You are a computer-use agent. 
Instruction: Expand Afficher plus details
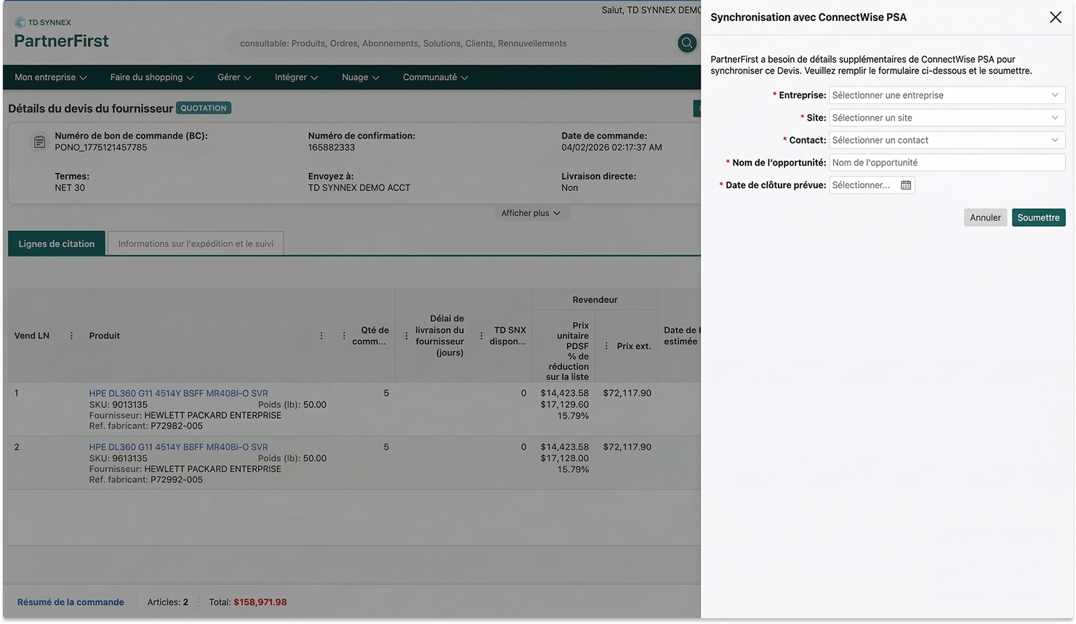[x=531, y=213]
